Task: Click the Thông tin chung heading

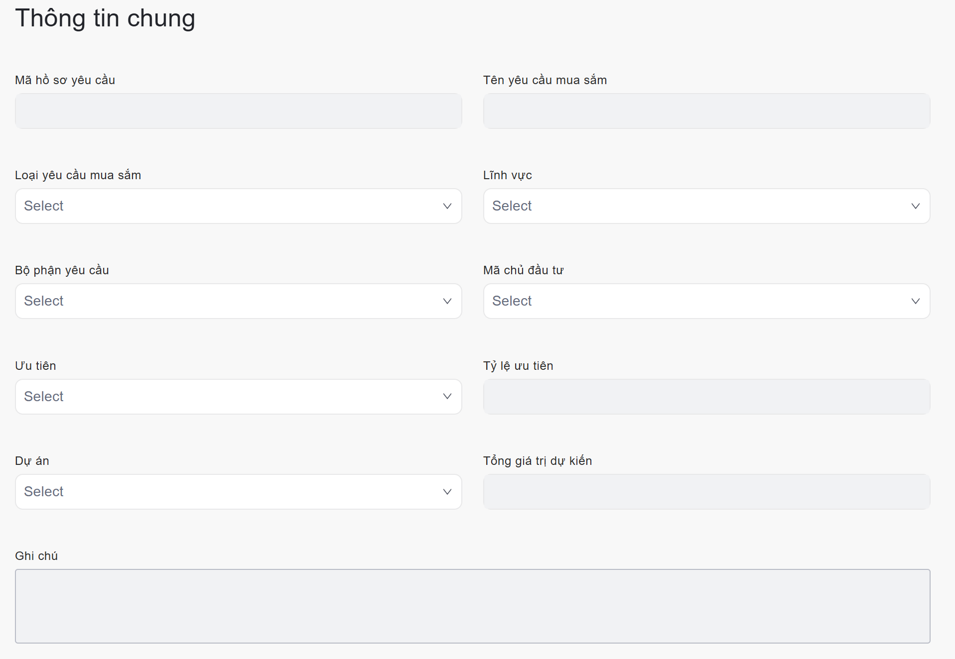Action: point(105,18)
